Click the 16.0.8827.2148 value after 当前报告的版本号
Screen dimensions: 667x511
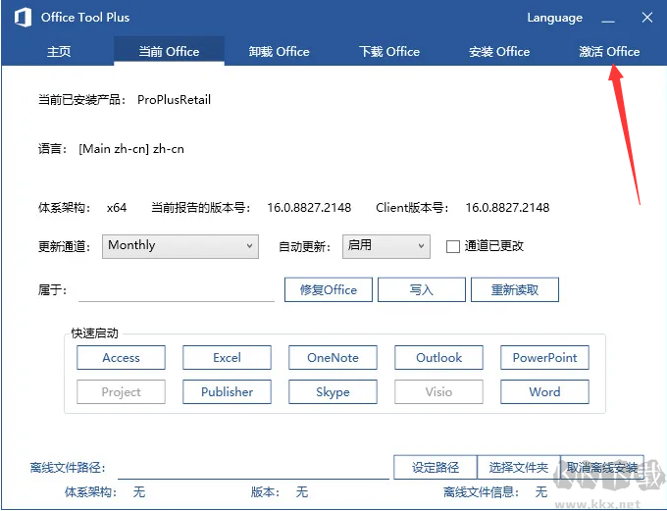coord(309,208)
